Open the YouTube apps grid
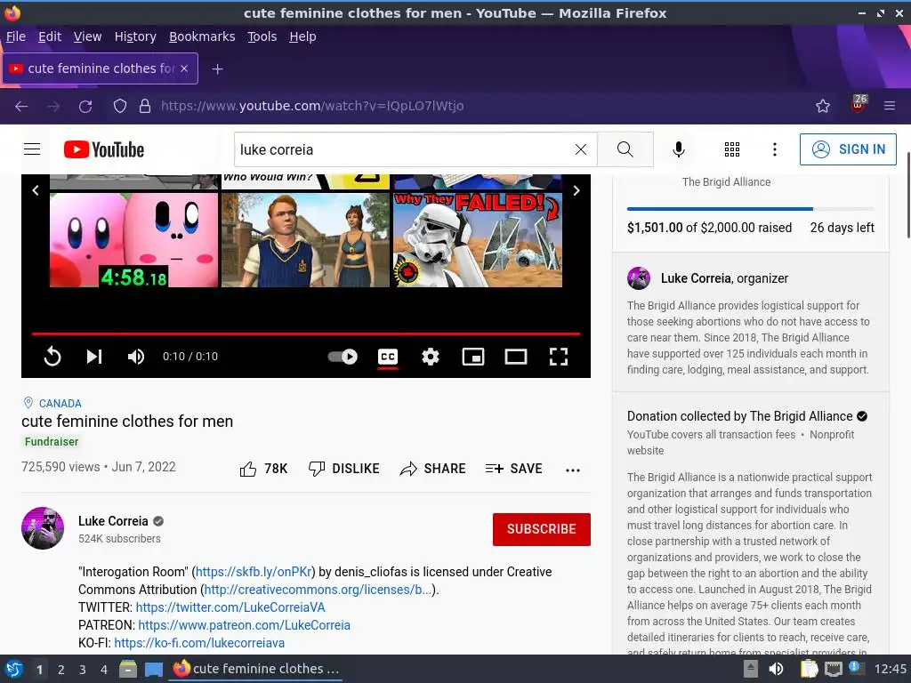The height and width of the screenshot is (683, 911). click(x=732, y=149)
